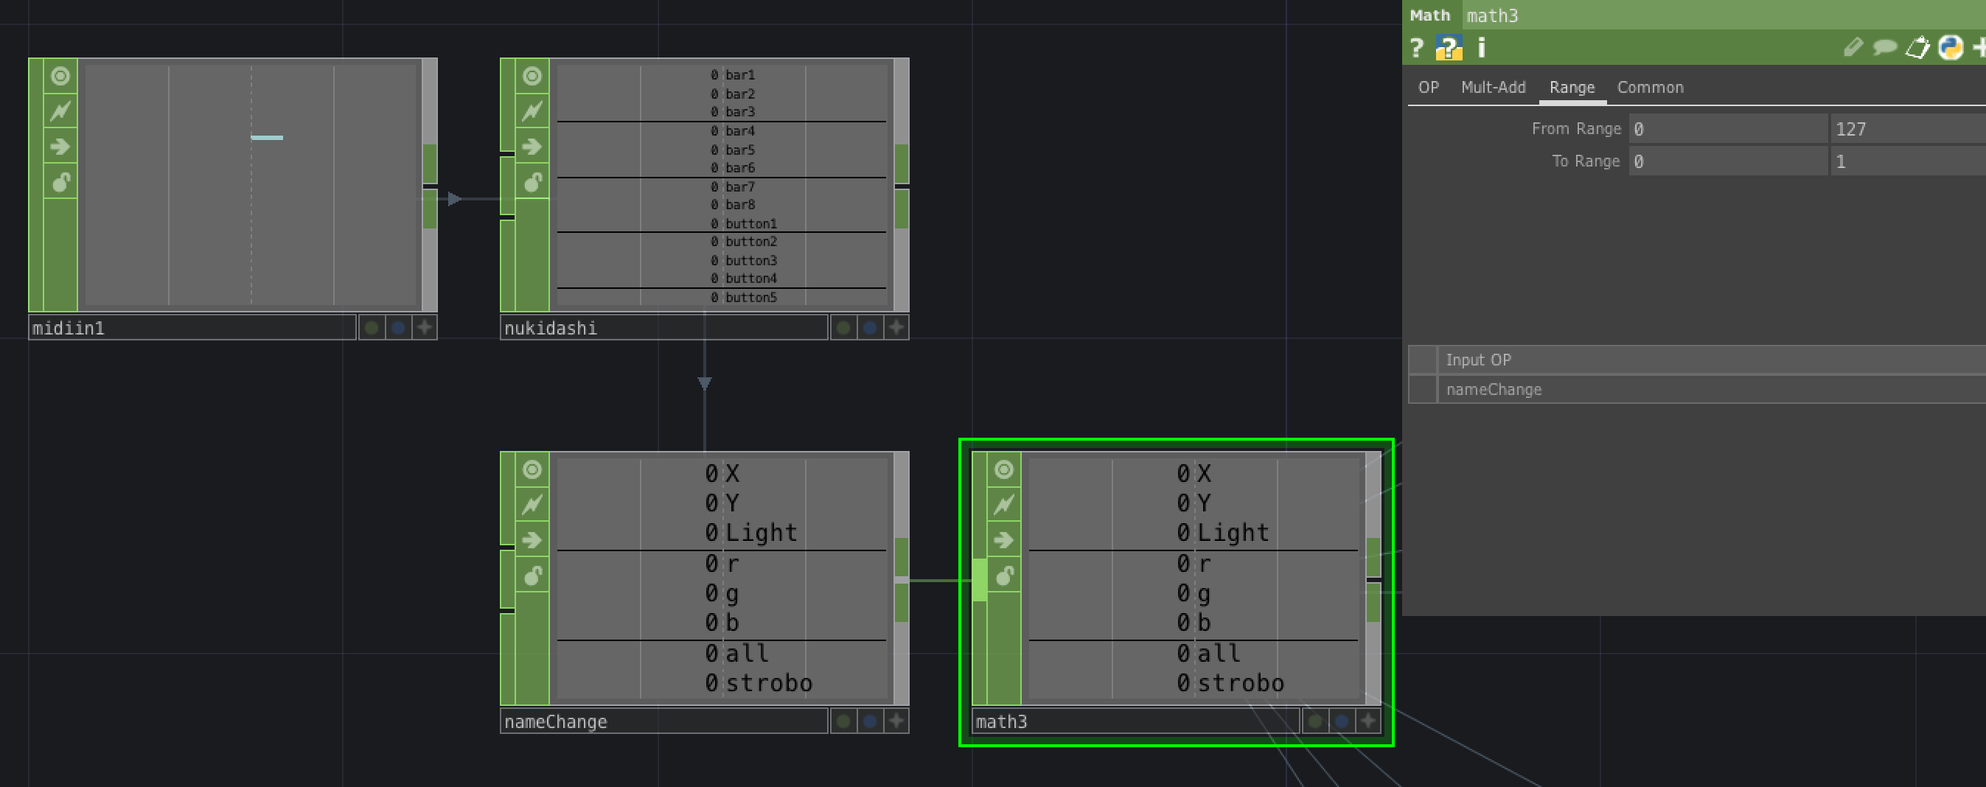Toggle the highlighted Python help icon

[x=1450, y=48]
